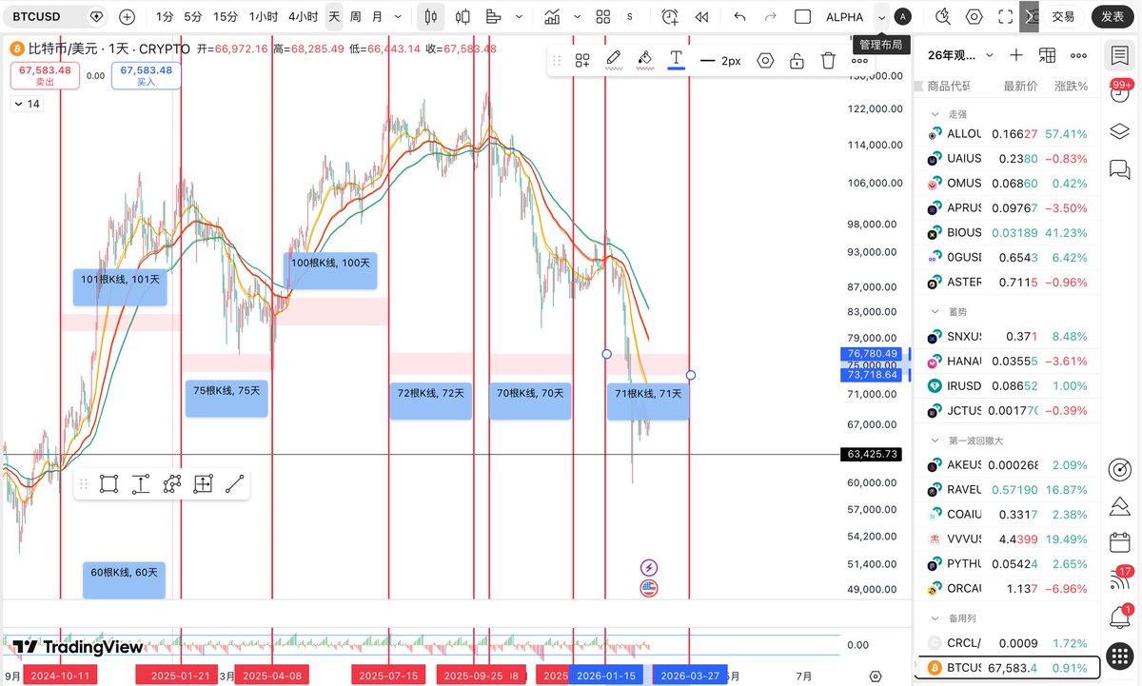The width and height of the screenshot is (1142, 686).
Task: Open drawing templates icon in floating toolbar
Action: 582,60
